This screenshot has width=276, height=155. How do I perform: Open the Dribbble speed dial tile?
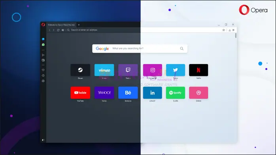point(198,93)
